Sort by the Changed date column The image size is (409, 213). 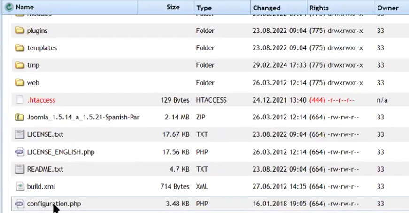(x=266, y=8)
